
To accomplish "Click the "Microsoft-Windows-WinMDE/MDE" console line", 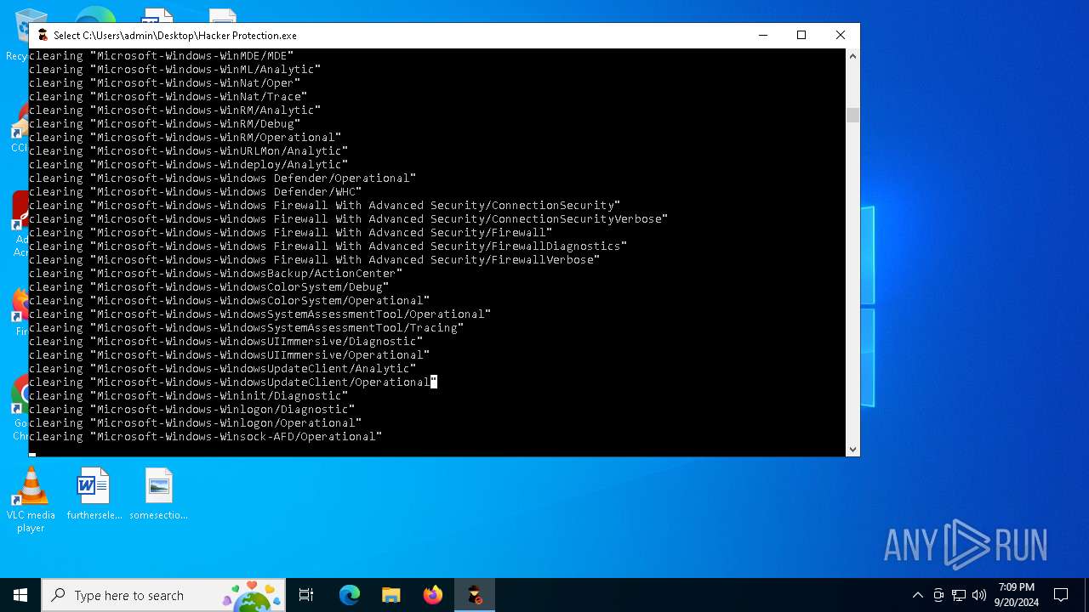I will pos(162,56).
